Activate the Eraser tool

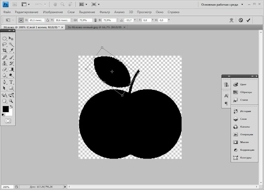[5, 69]
